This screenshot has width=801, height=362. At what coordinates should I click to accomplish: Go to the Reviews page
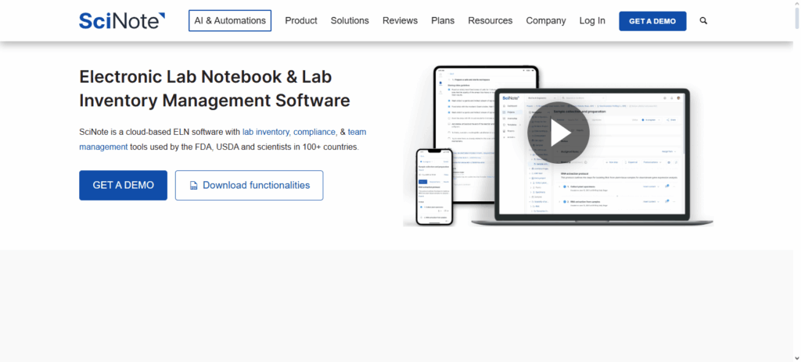point(400,21)
